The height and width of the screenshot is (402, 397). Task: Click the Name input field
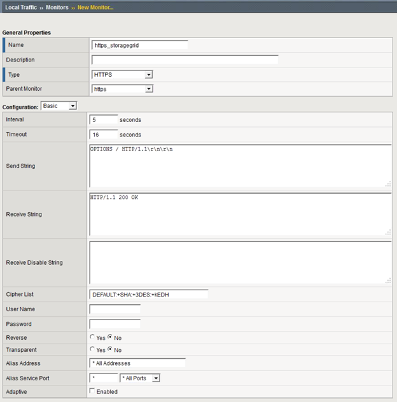coord(140,45)
